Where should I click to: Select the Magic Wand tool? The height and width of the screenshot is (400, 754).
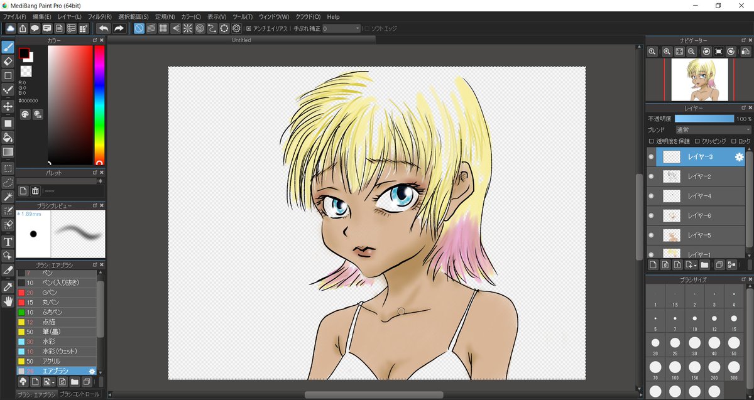tap(8, 197)
